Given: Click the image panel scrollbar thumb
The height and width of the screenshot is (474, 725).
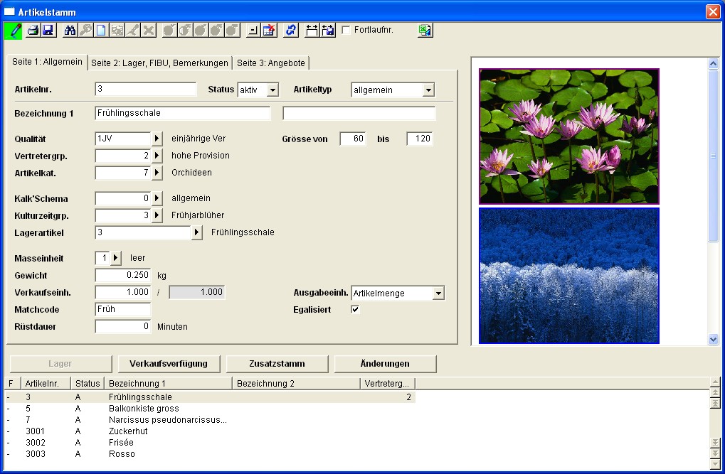Looking at the screenshot, I should click(713, 156).
